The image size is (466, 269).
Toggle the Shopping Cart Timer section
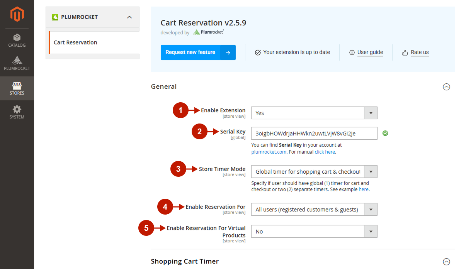click(446, 261)
